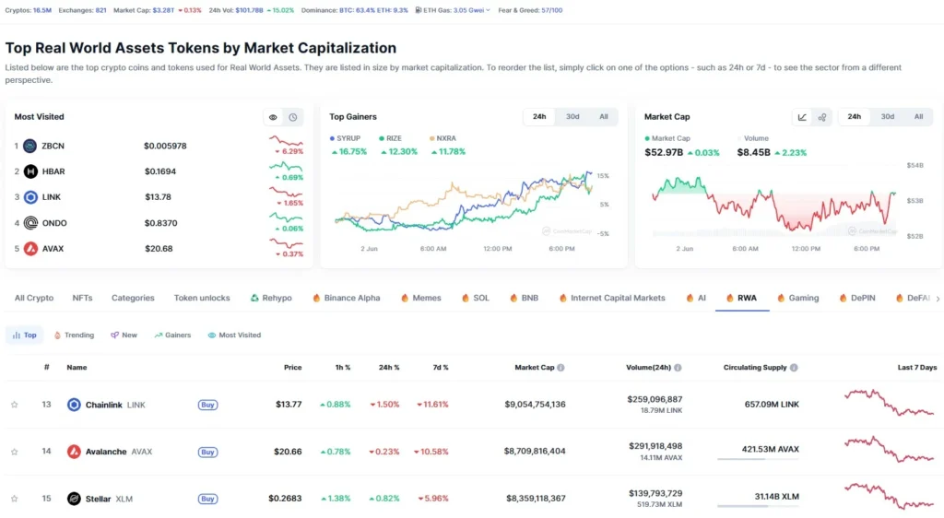This screenshot has width=944, height=518.
Task: Open Market Cap column info icon
Action: [560, 368]
